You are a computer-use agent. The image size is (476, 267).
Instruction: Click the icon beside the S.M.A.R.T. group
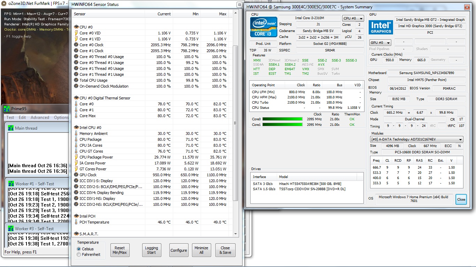(76, 234)
